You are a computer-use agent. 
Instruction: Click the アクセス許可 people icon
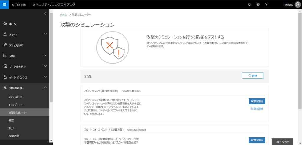(x=5, y=45)
